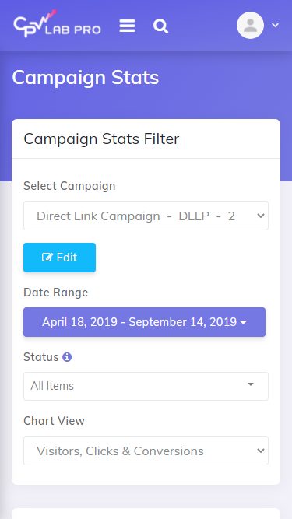Click the Chart View field label
This screenshot has width=292, height=519.
54,421
